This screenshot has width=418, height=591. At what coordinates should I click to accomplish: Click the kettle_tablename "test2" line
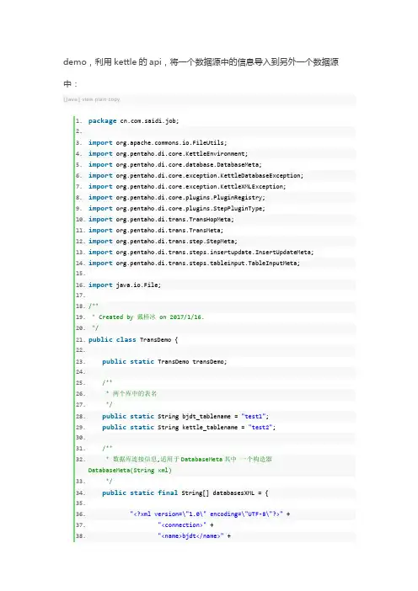tap(189, 428)
